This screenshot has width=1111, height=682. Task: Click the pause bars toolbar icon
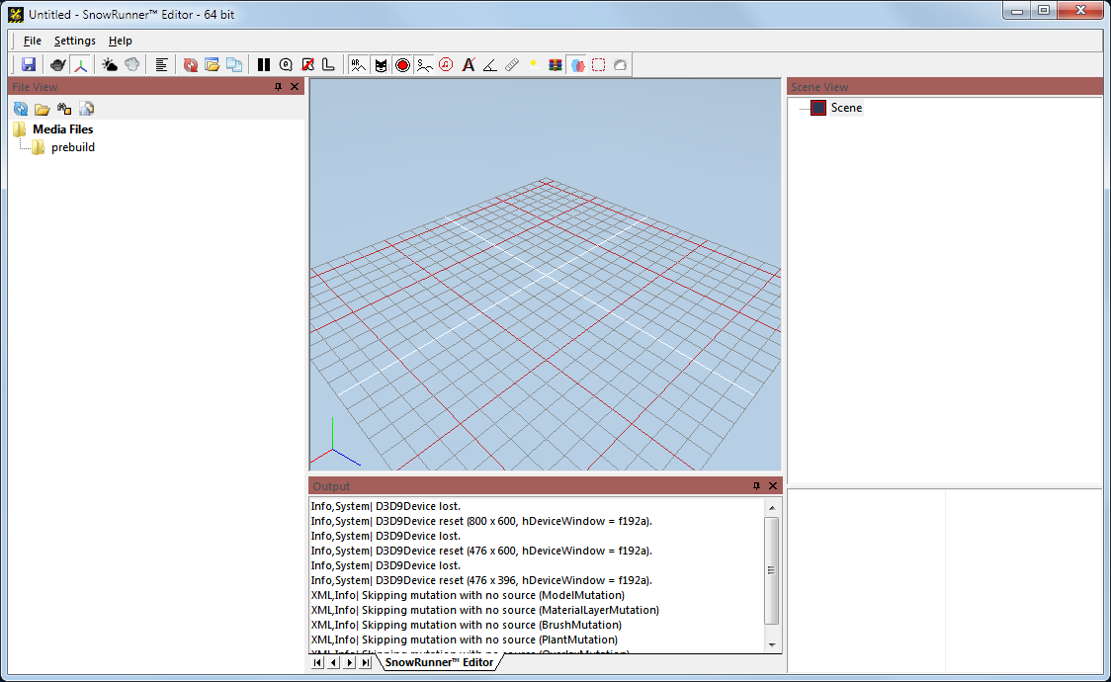pyautogui.click(x=264, y=65)
